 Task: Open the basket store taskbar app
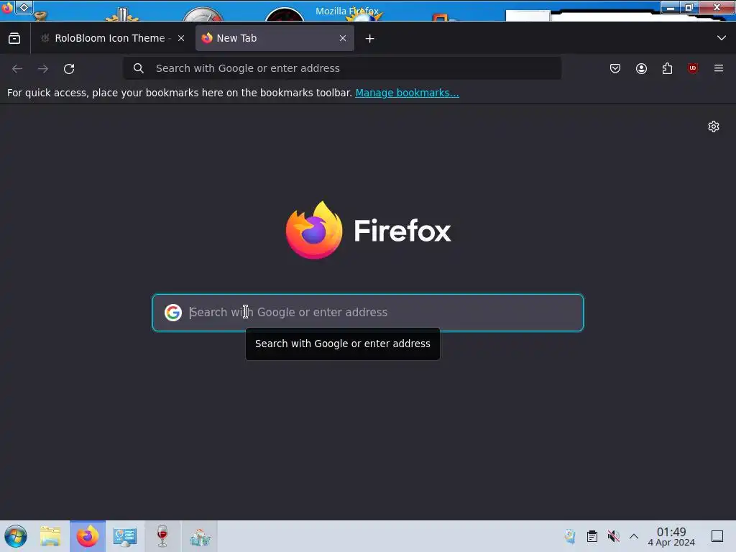click(200, 536)
